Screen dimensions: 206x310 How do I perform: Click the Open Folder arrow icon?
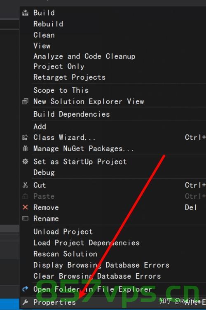click(25, 289)
